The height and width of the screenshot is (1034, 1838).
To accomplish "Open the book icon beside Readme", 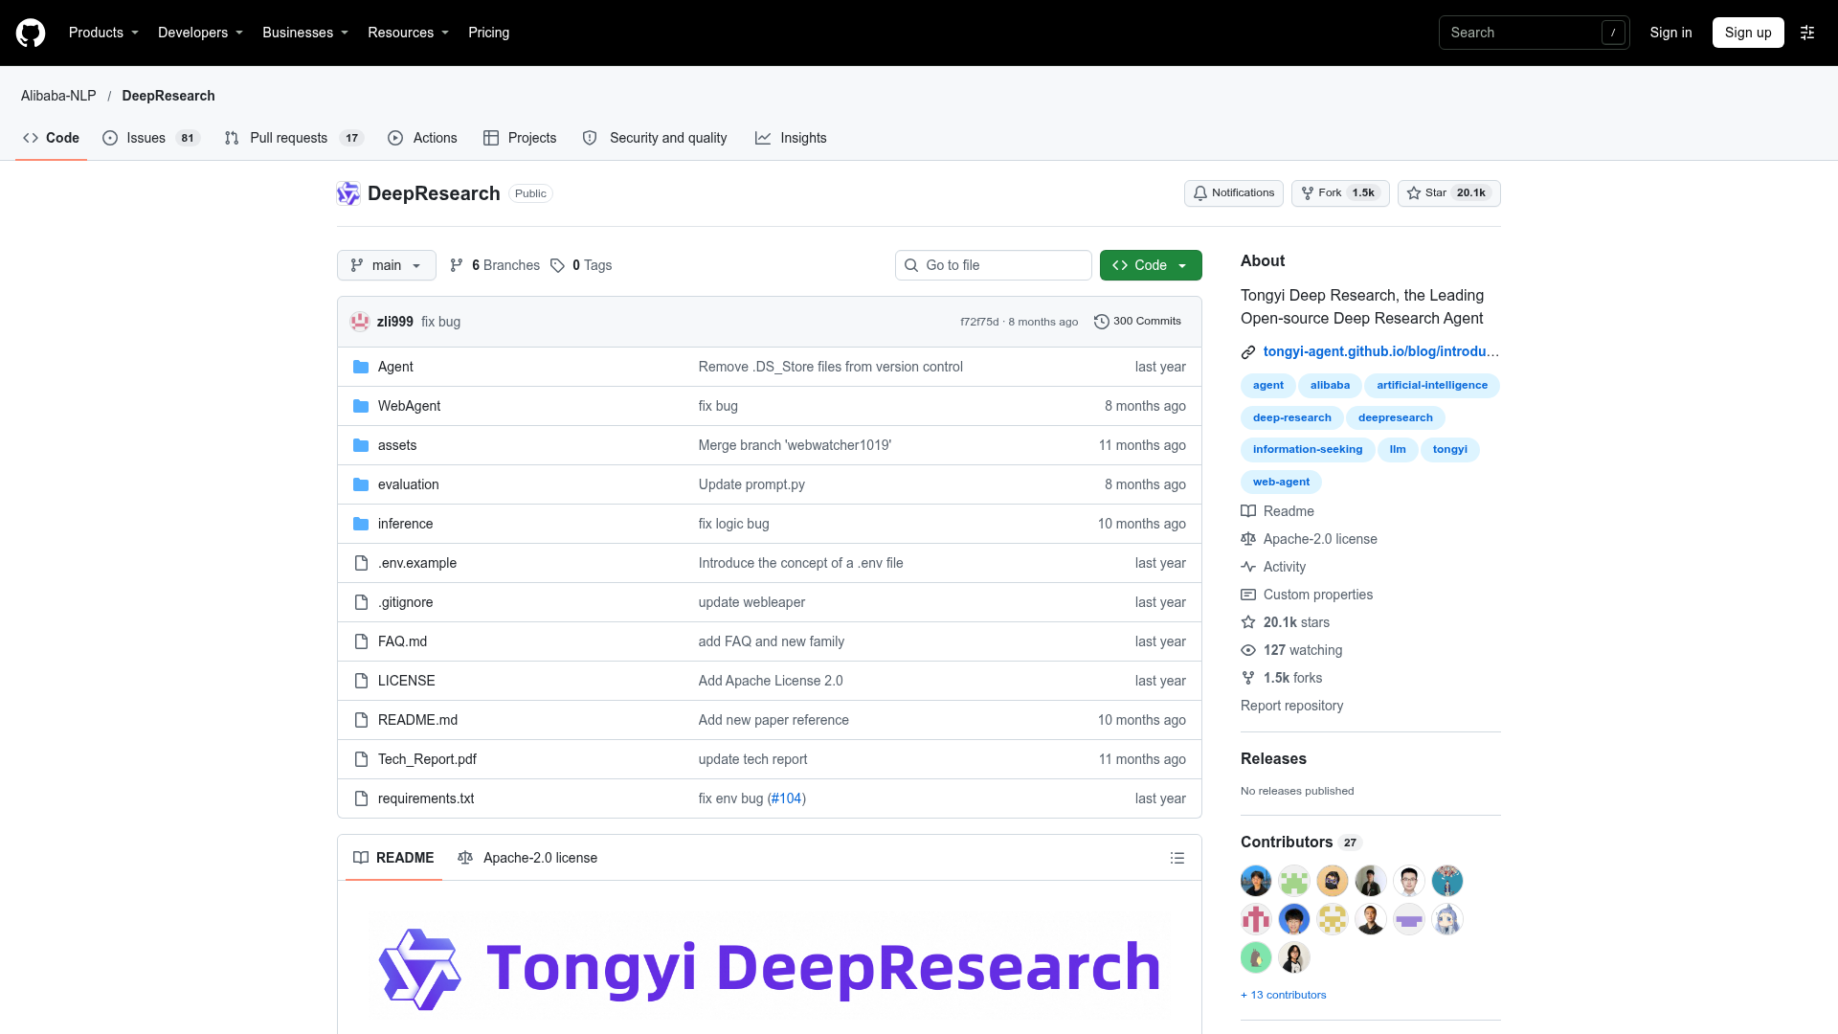I will 1248,511.
